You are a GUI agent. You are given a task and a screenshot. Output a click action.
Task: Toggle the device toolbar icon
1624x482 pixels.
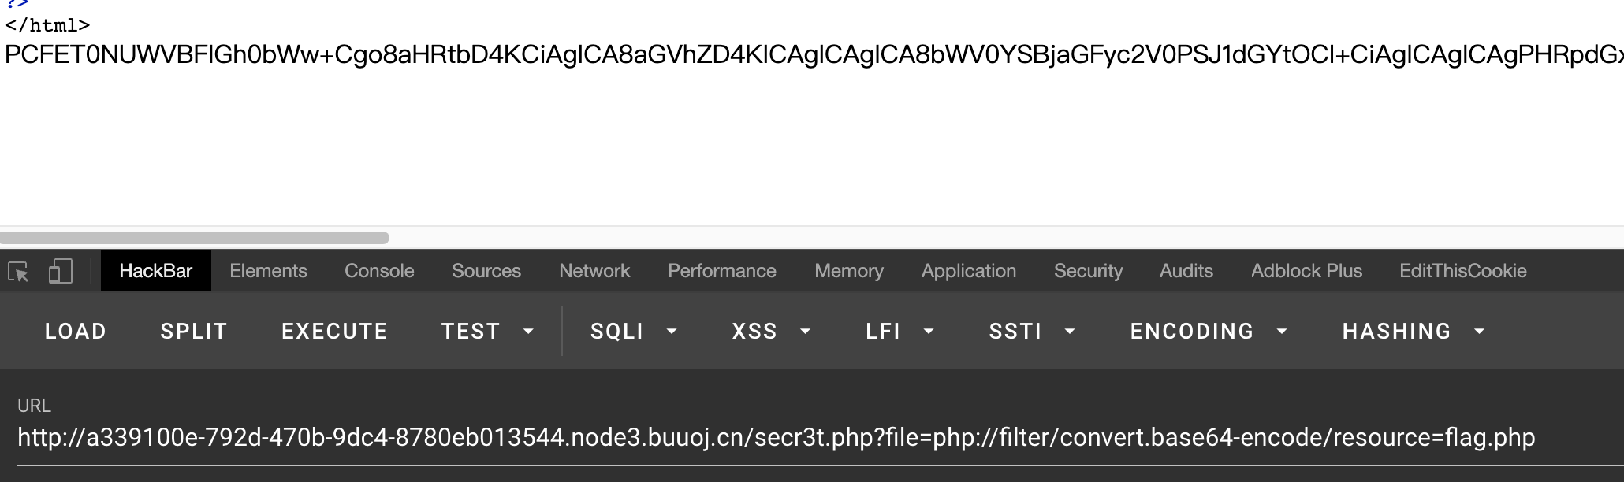(x=60, y=272)
